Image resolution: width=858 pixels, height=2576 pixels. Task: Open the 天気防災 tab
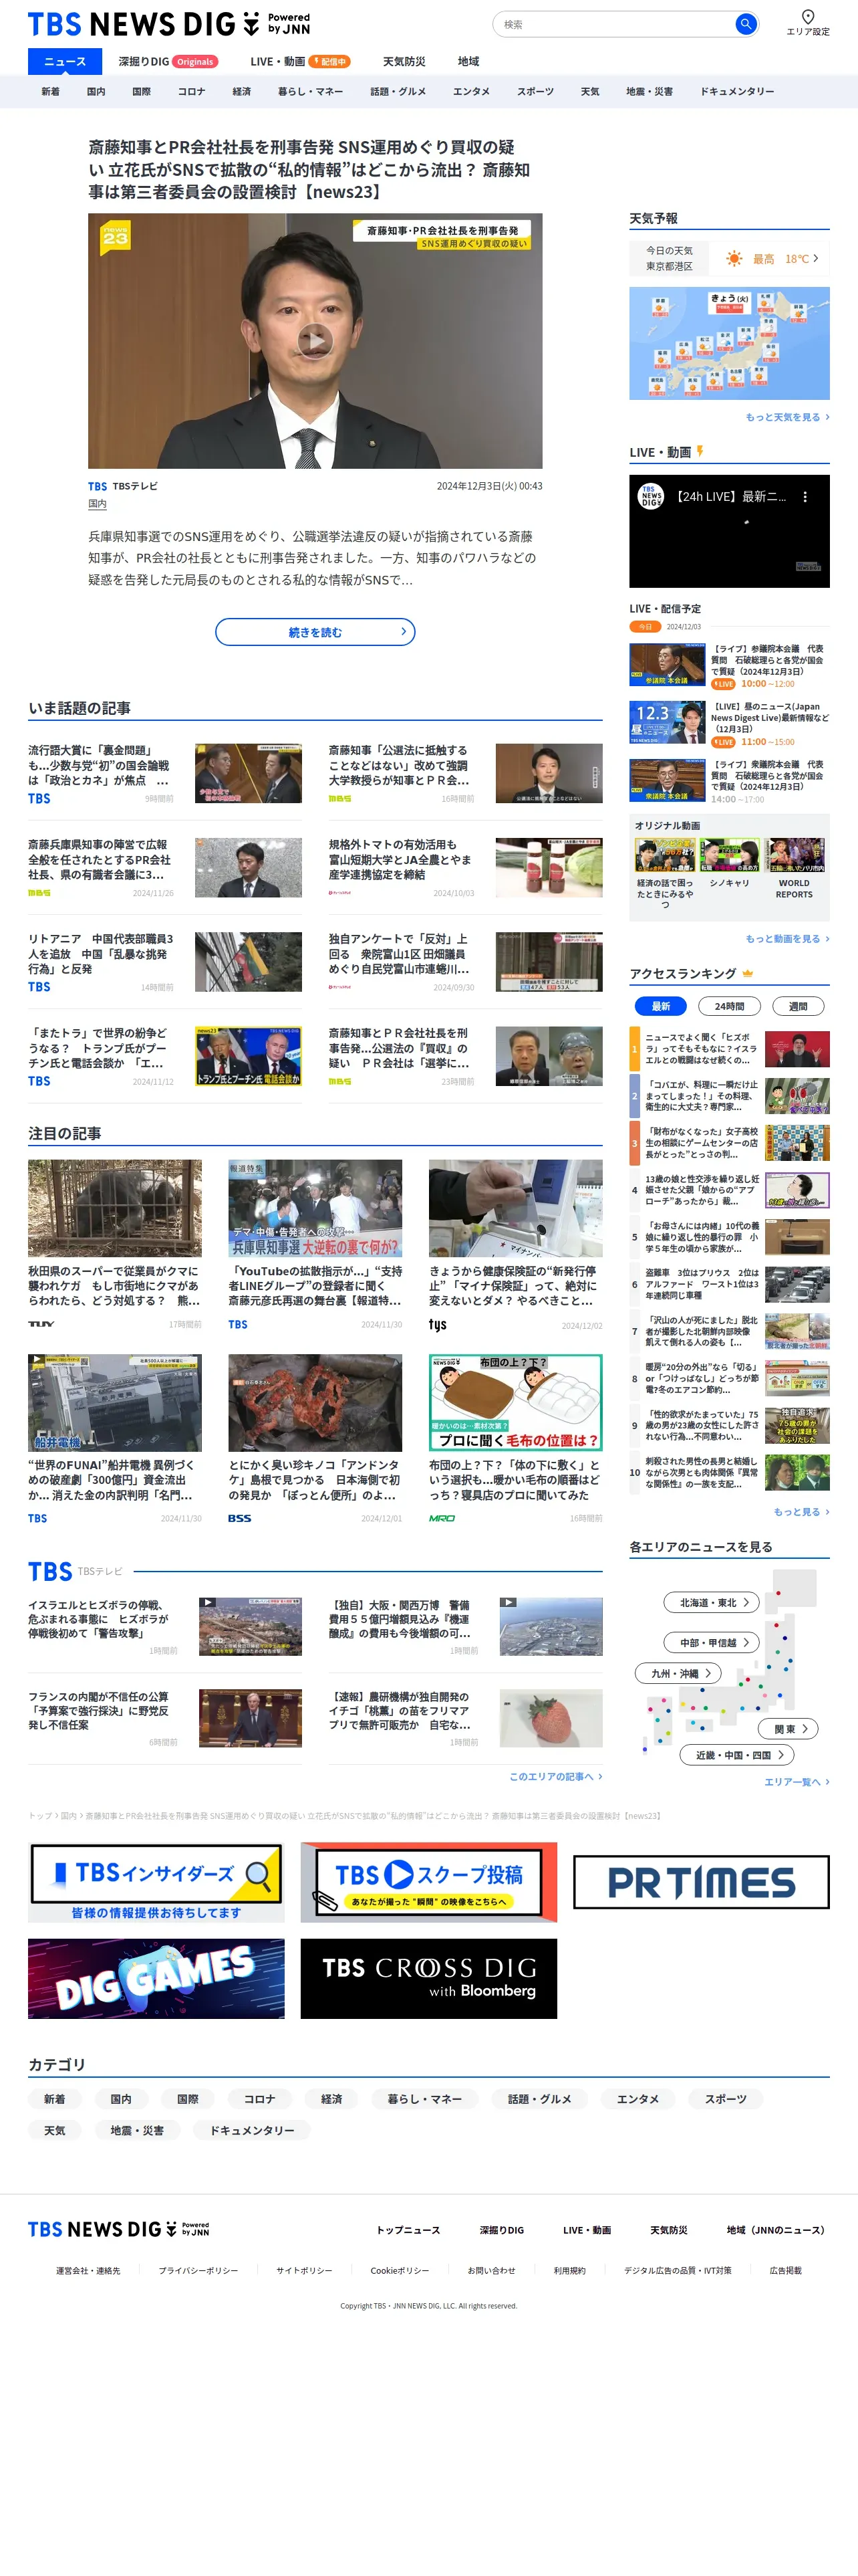coord(404,62)
